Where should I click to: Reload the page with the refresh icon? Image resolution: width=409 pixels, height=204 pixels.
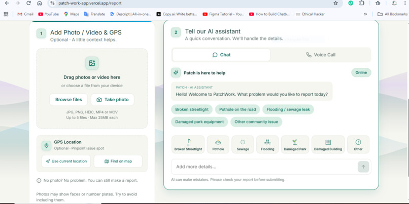29,3
